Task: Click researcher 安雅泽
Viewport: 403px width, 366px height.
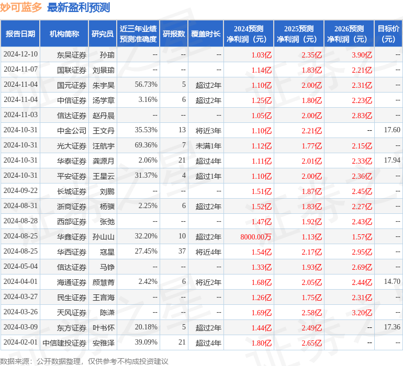Action: click(104, 343)
